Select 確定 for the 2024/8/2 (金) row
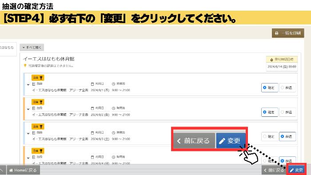This screenshot has width=311, height=175. coord(270,112)
